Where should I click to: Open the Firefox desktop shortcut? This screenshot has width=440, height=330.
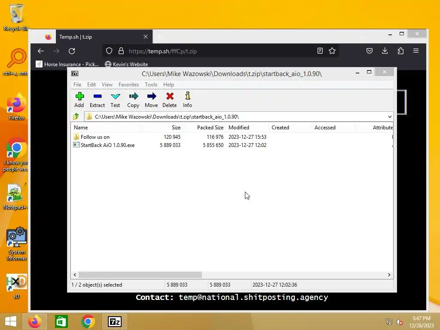[16, 107]
